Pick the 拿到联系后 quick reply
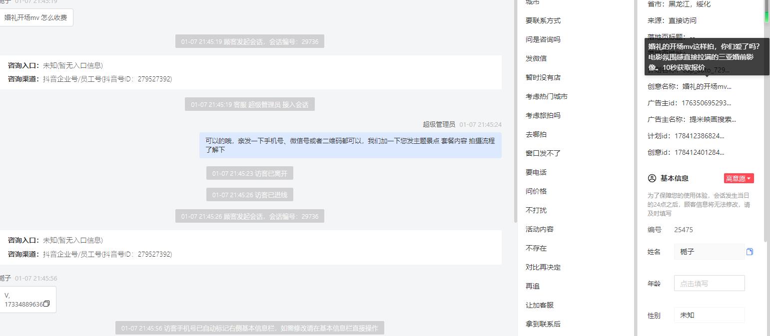 pos(543,324)
